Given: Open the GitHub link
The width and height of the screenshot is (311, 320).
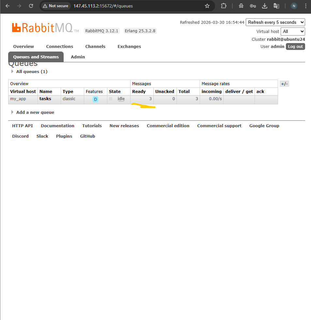Looking at the screenshot, I should click(x=87, y=136).
